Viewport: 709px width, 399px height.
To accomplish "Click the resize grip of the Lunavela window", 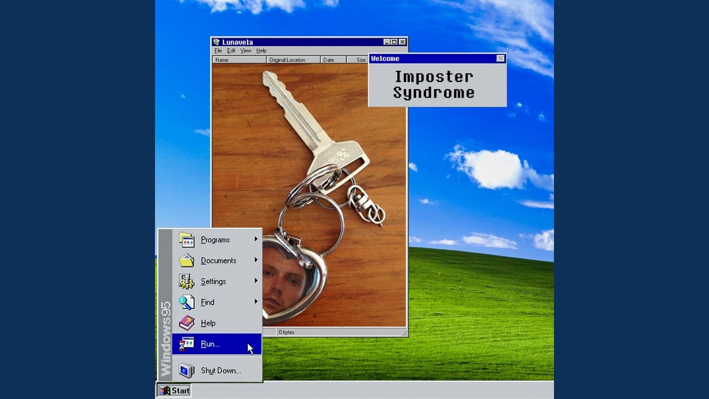I will 404,333.
